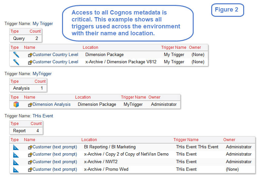This screenshot has height=179, width=260.
Task: Click 'Trigger Name: THis Event' heading
Action: [x=29, y=116]
